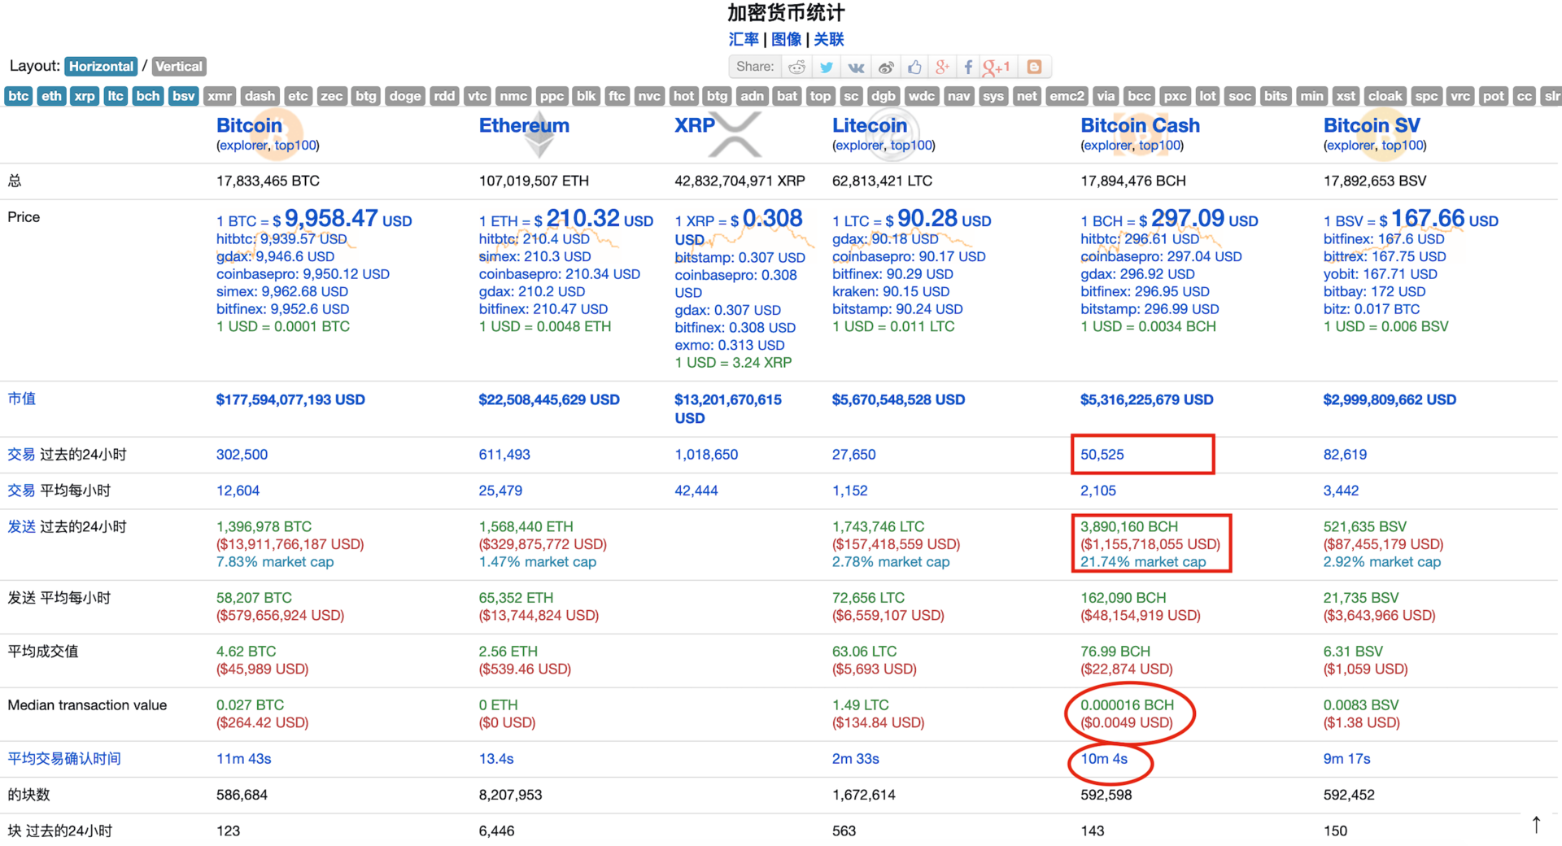Add the rdd coin tag

pos(444,96)
